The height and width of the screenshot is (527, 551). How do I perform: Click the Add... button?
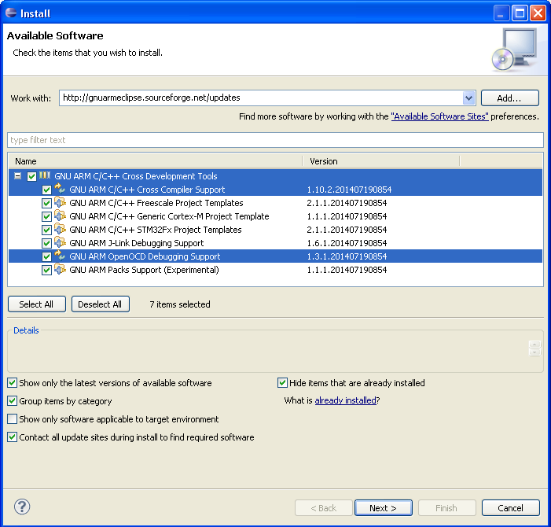pyautogui.click(x=509, y=98)
